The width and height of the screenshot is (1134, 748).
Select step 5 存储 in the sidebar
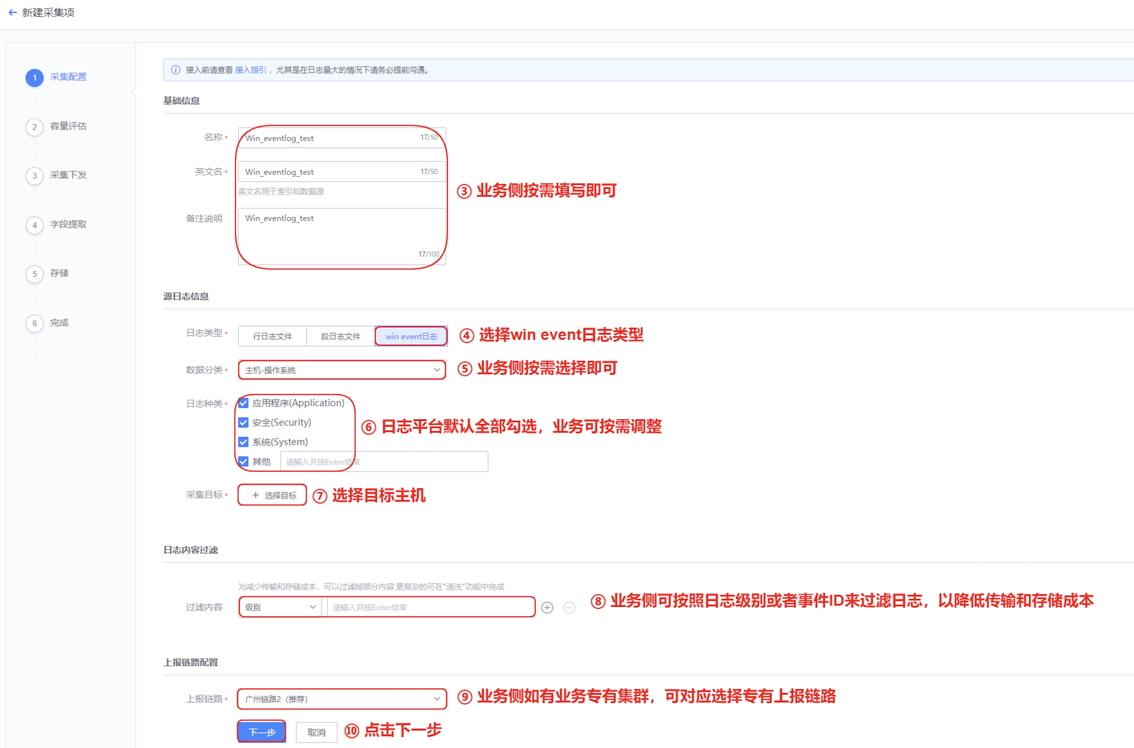(x=47, y=273)
